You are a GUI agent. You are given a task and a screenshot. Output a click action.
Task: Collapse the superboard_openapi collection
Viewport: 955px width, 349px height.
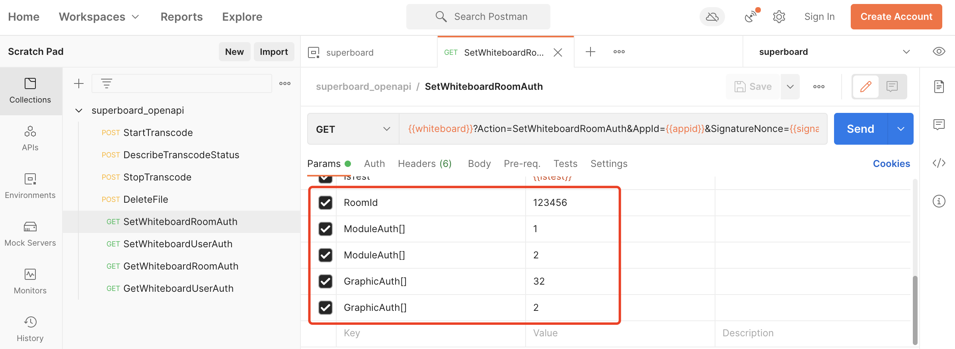(79, 111)
